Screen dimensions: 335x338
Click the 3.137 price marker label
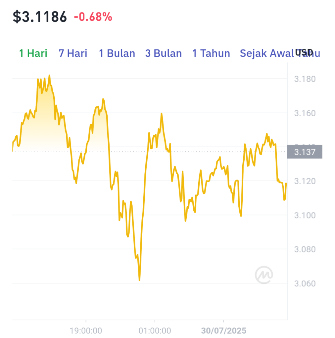point(305,152)
